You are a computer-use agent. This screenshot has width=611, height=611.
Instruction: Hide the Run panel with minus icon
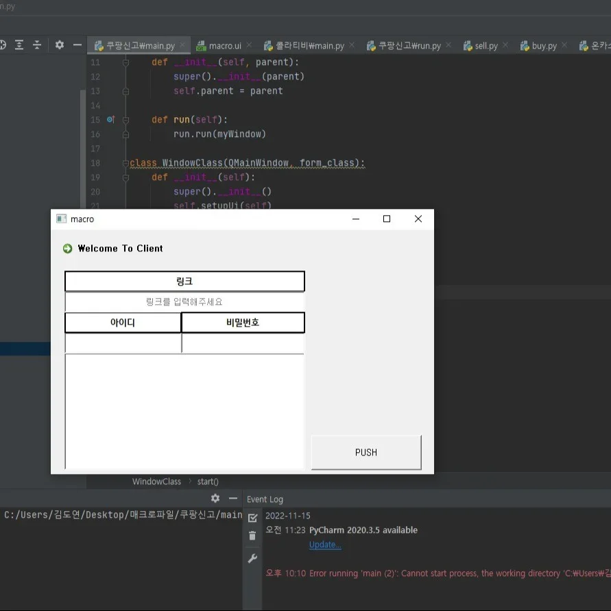point(233,499)
